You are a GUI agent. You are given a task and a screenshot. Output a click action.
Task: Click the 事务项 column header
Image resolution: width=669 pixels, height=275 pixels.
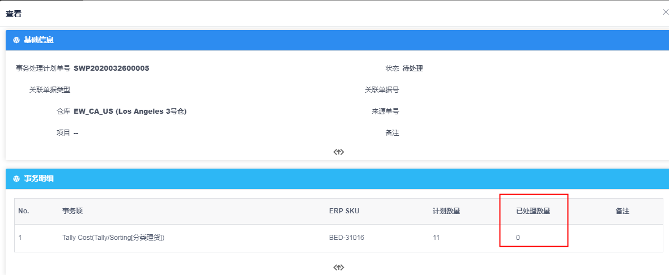point(73,211)
